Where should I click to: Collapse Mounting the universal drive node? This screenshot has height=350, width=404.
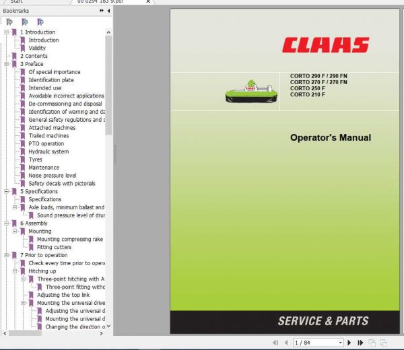click(23, 303)
